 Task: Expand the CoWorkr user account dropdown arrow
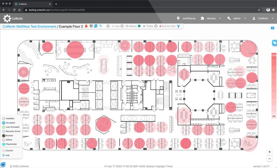(x=272, y=18)
